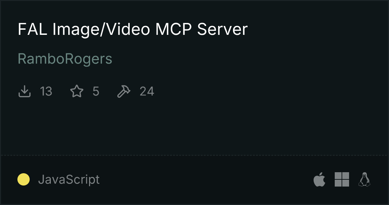The width and height of the screenshot is (389, 205).
Task: Click empty footer space beside JavaScript label
Action: click(x=206, y=179)
